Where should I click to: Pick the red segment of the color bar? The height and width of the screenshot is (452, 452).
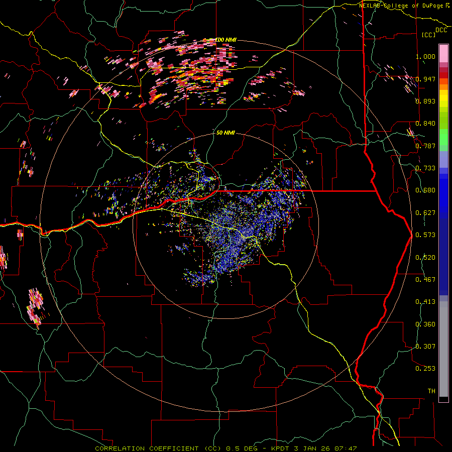click(x=443, y=75)
